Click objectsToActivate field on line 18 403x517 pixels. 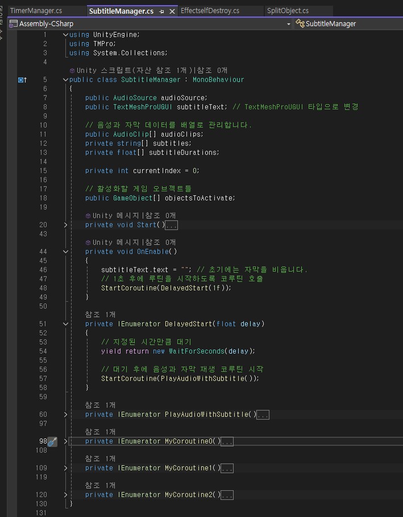coord(199,198)
